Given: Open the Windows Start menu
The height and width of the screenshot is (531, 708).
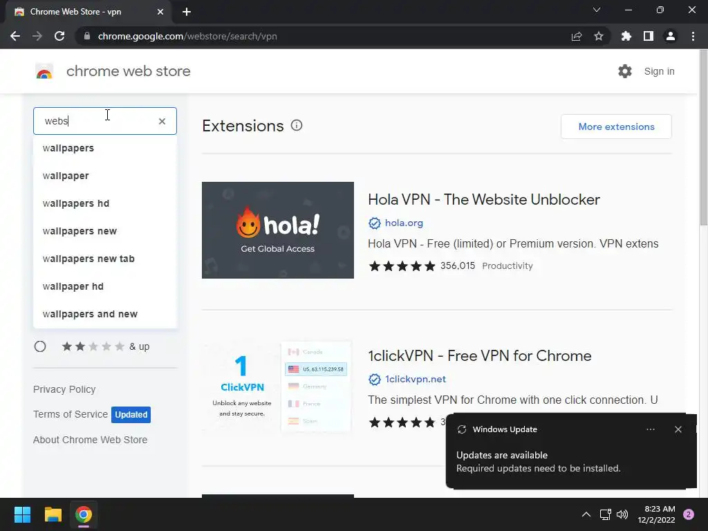Looking at the screenshot, I should tap(22, 514).
